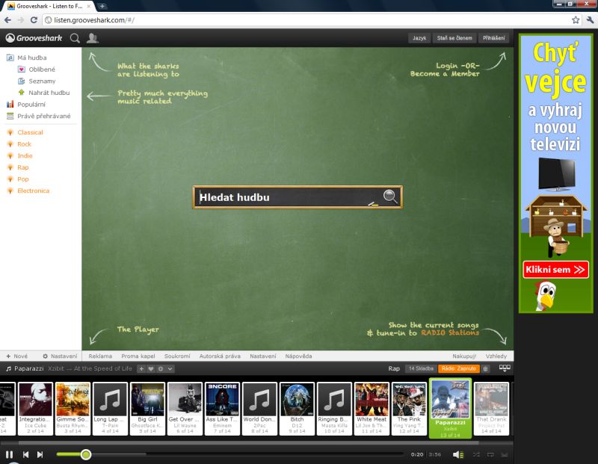Skip to next song

coord(40,454)
